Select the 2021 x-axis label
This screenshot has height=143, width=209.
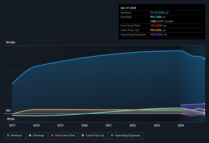pyautogui.click(x=109, y=125)
